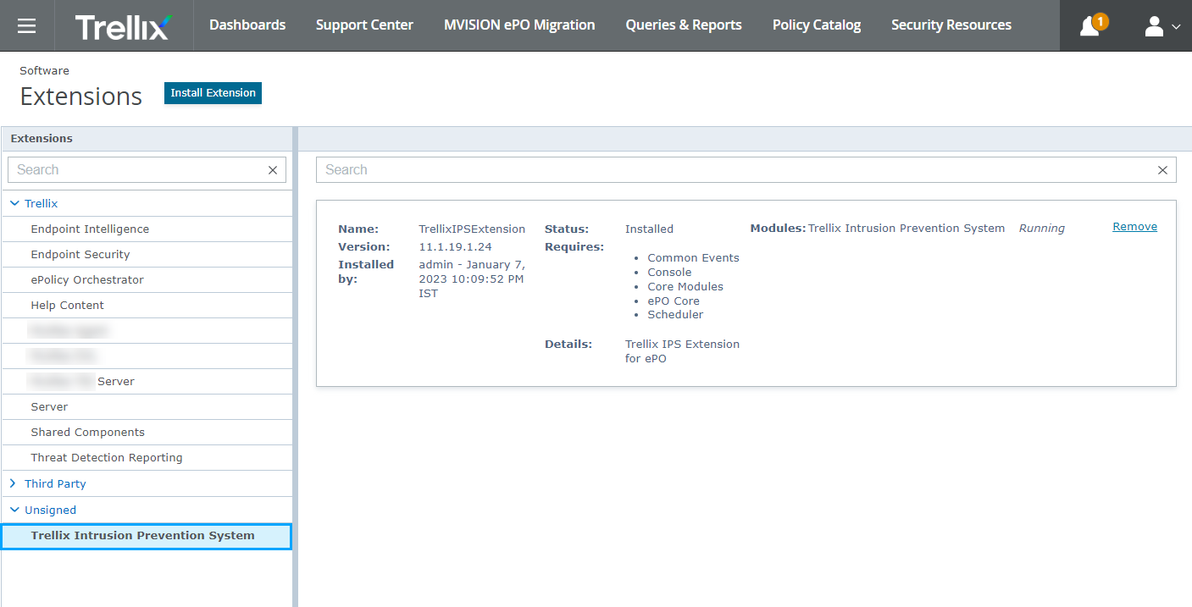The height and width of the screenshot is (607, 1192).
Task: Open Queries & Reports
Action: click(x=684, y=25)
